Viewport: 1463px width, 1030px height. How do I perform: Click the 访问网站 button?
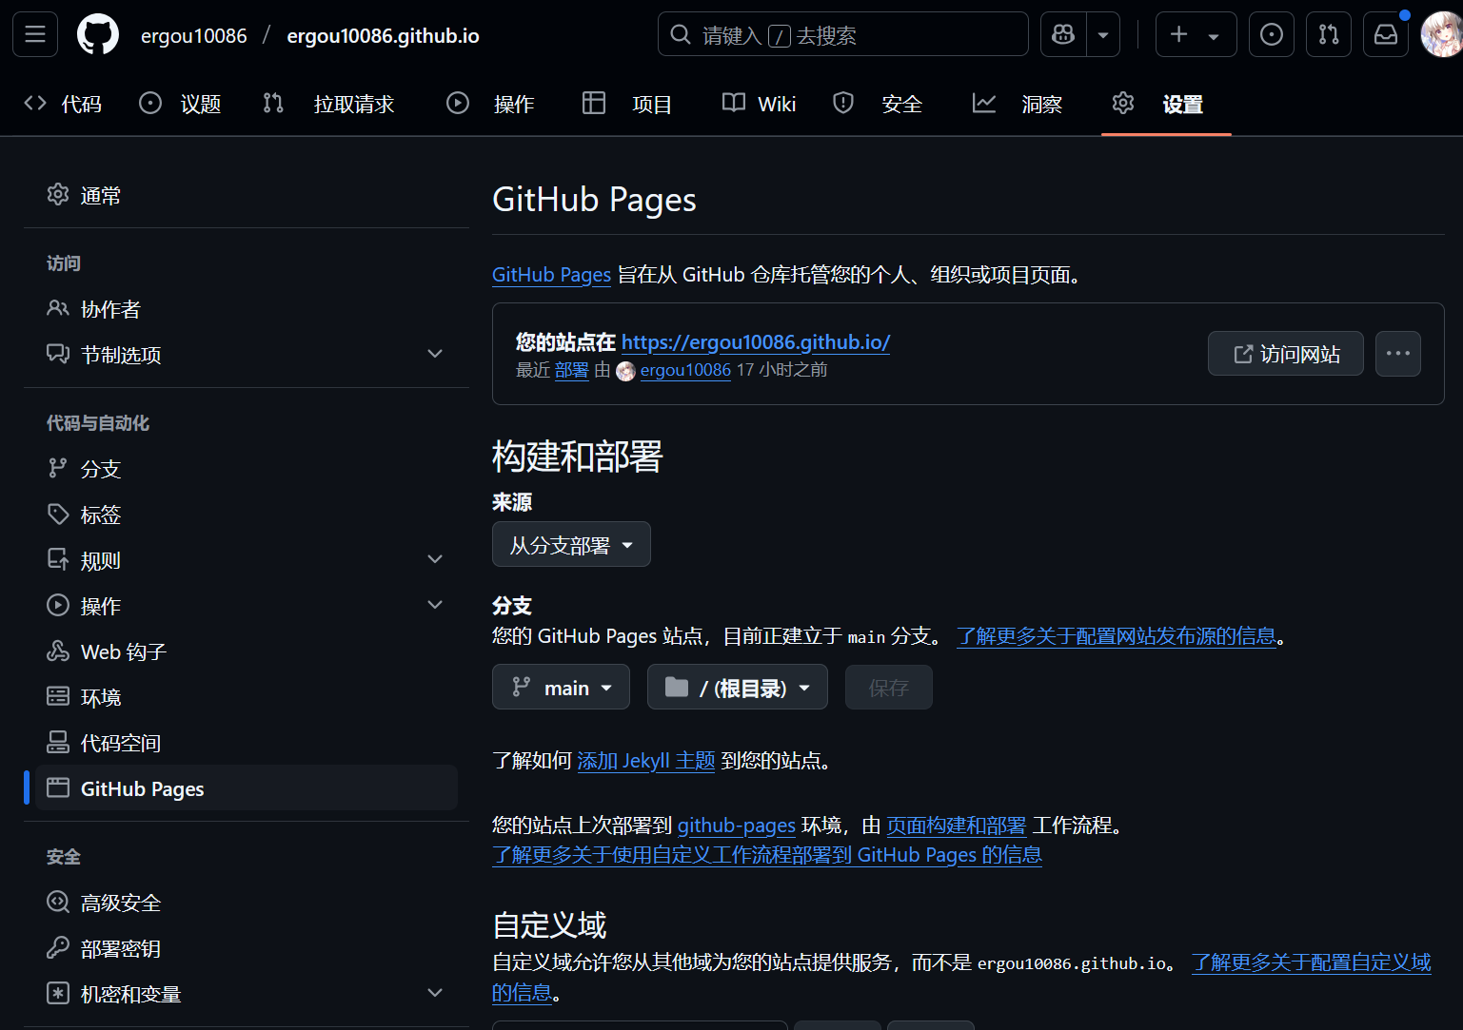tap(1285, 354)
